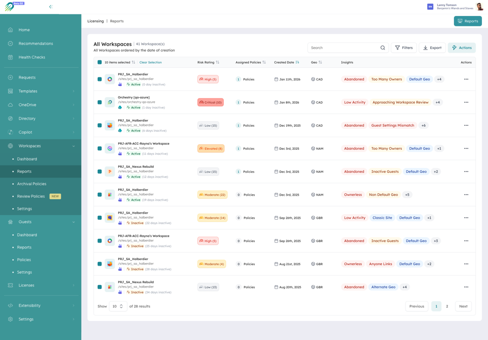Viewport: 488px width, 340px height.
Task: Uncheck checkbox for Elevated (8) row
Action: click(100, 148)
